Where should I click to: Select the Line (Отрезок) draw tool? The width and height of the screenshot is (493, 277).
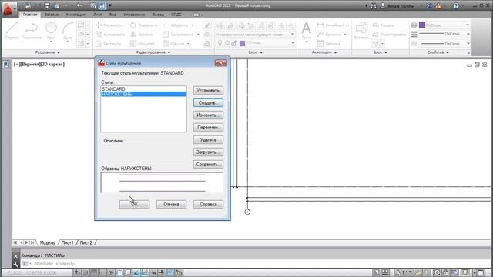click(x=12, y=31)
